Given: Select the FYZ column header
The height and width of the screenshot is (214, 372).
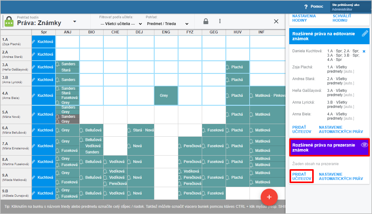Looking at the screenshot, I should [190, 32].
